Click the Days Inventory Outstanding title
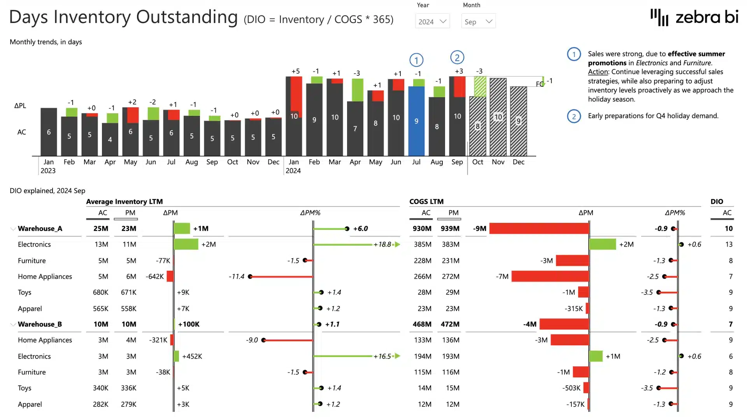 (123, 17)
